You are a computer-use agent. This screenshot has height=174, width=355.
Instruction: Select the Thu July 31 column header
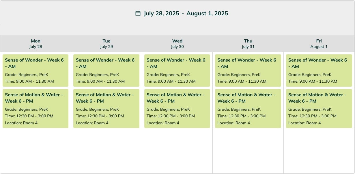pyautogui.click(x=248, y=44)
